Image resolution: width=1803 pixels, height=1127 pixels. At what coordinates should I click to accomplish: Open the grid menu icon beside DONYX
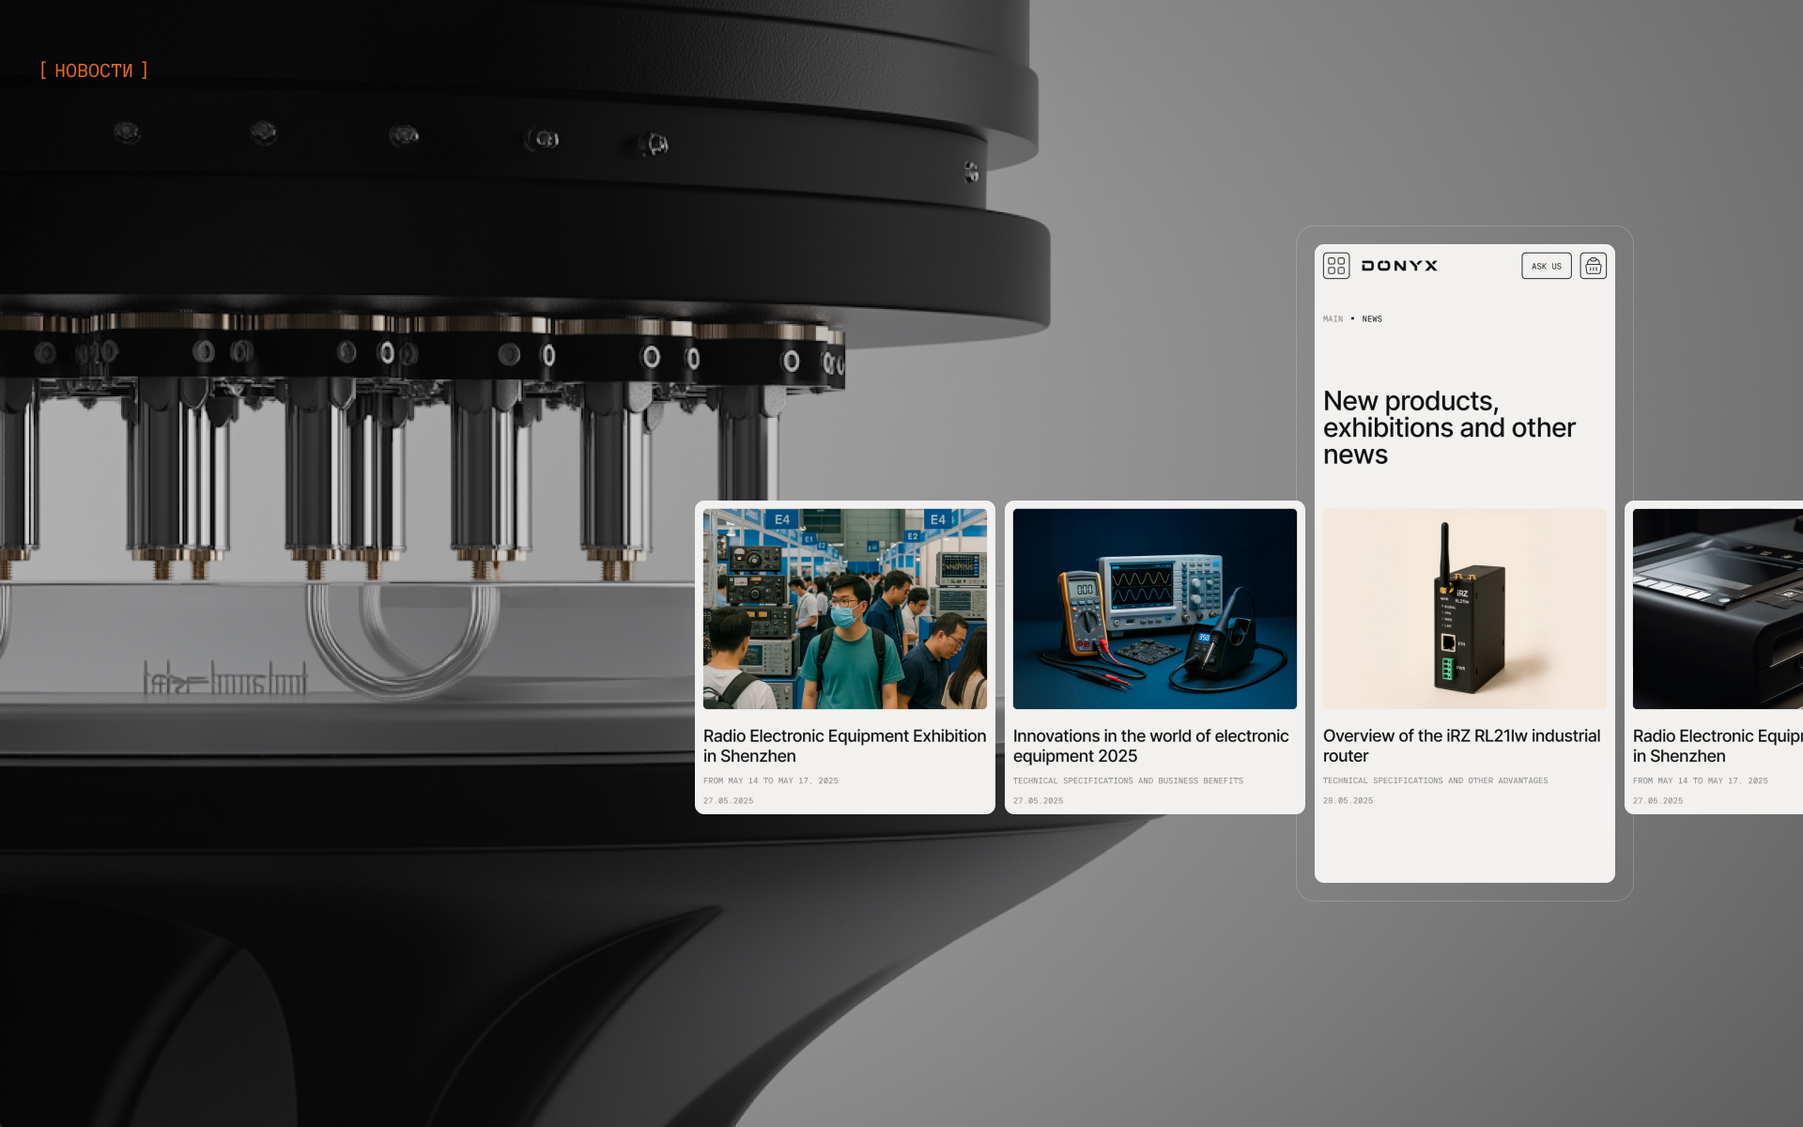tap(1336, 266)
